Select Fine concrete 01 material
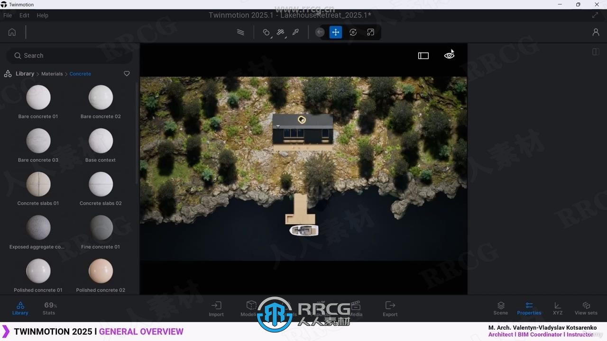This screenshot has height=341, width=607. pyautogui.click(x=101, y=227)
